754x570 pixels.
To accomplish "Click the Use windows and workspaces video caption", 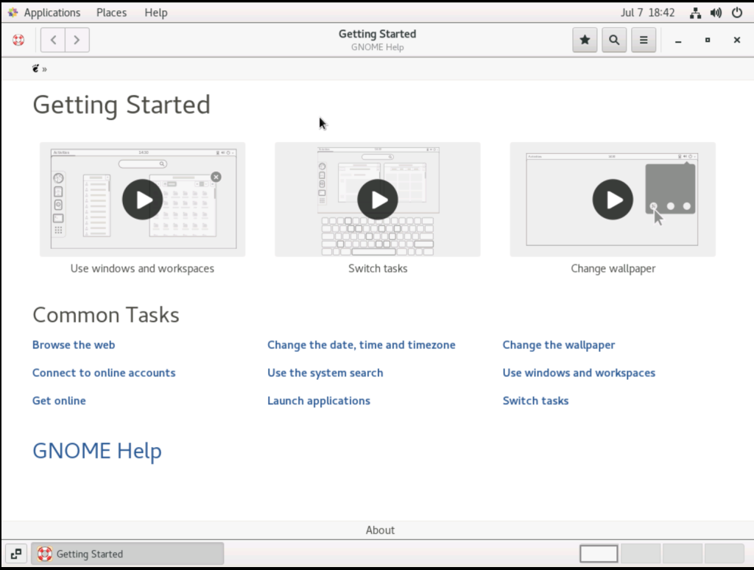I will 142,268.
